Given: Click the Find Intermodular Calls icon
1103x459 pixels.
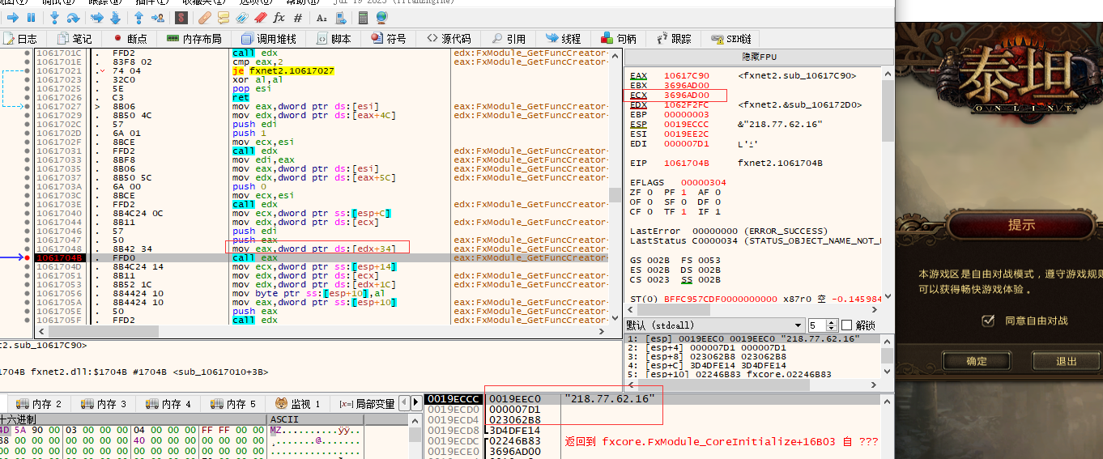Looking at the screenshot, I should coord(341,17).
